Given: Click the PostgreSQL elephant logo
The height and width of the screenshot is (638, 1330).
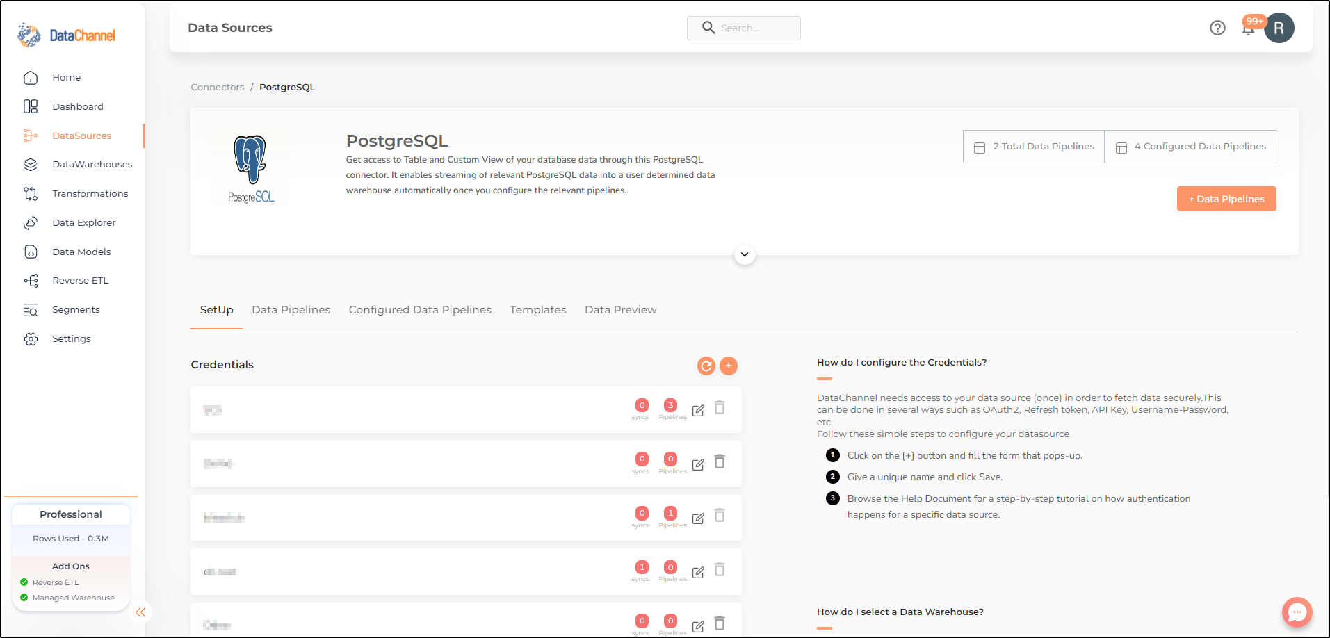Looking at the screenshot, I should click(x=251, y=170).
